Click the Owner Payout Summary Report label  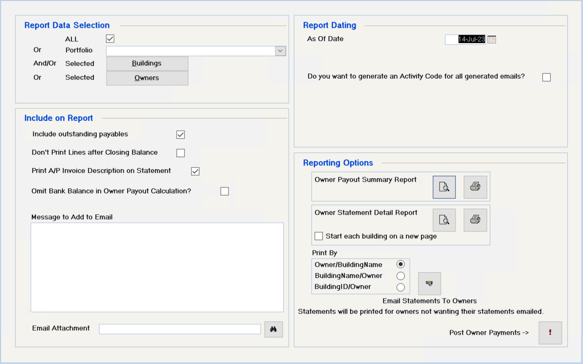[x=365, y=180]
